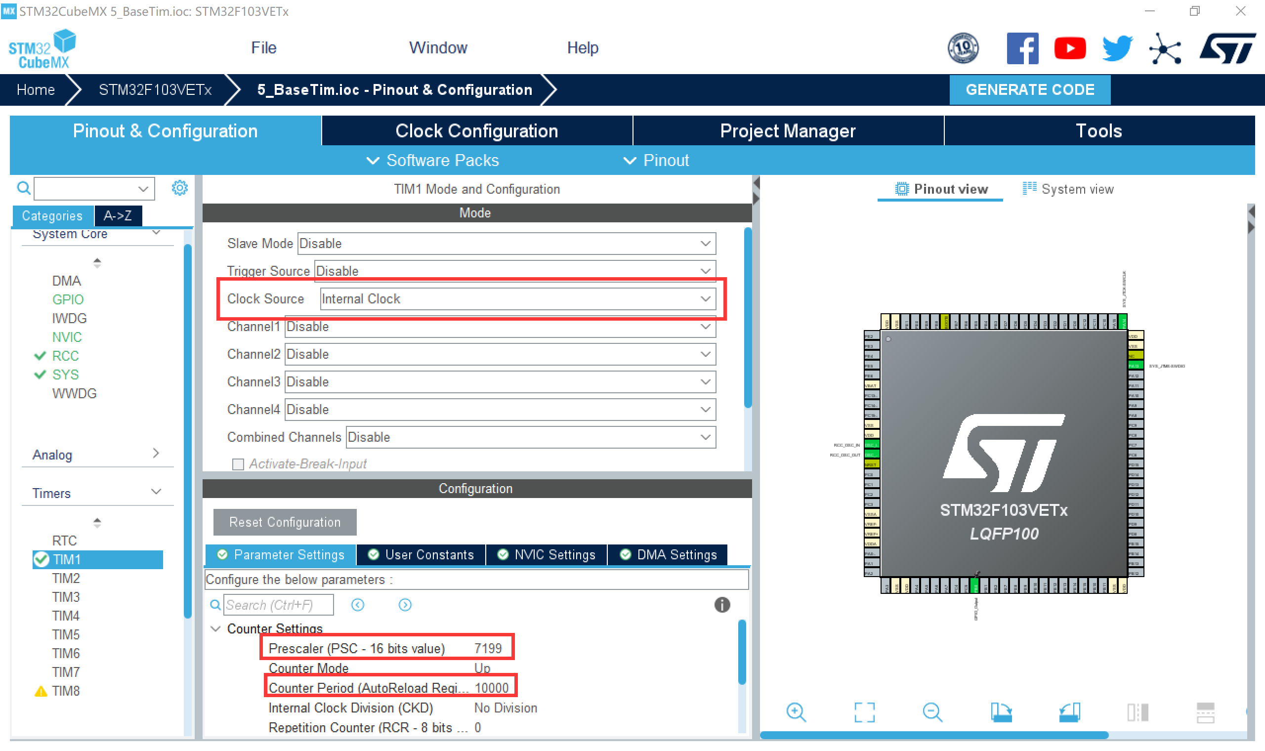1265x751 pixels.
Task: Switch to Tools tab
Action: click(x=1099, y=130)
